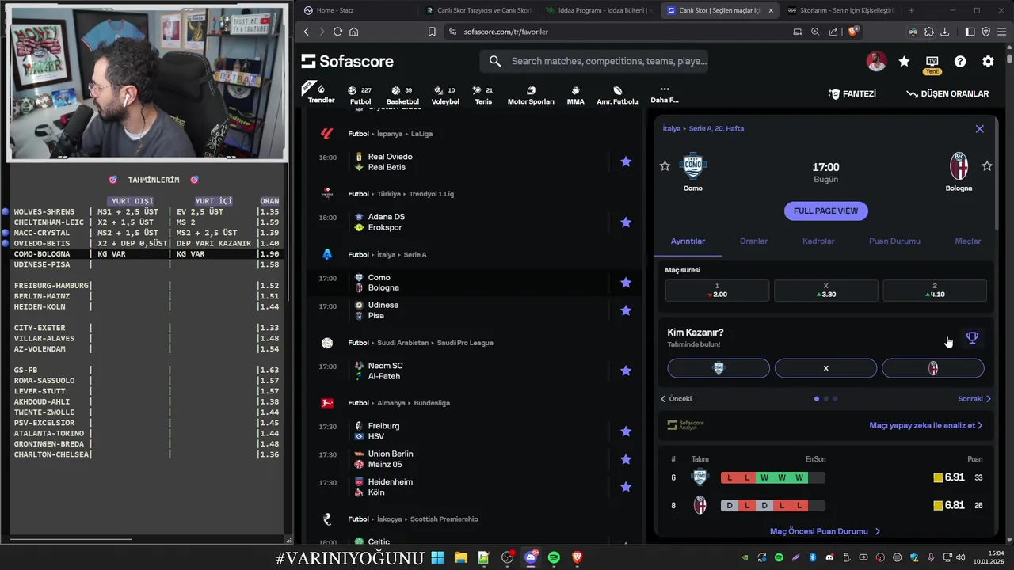Go to Önceki prediction card
The image size is (1014, 570).
click(676, 399)
